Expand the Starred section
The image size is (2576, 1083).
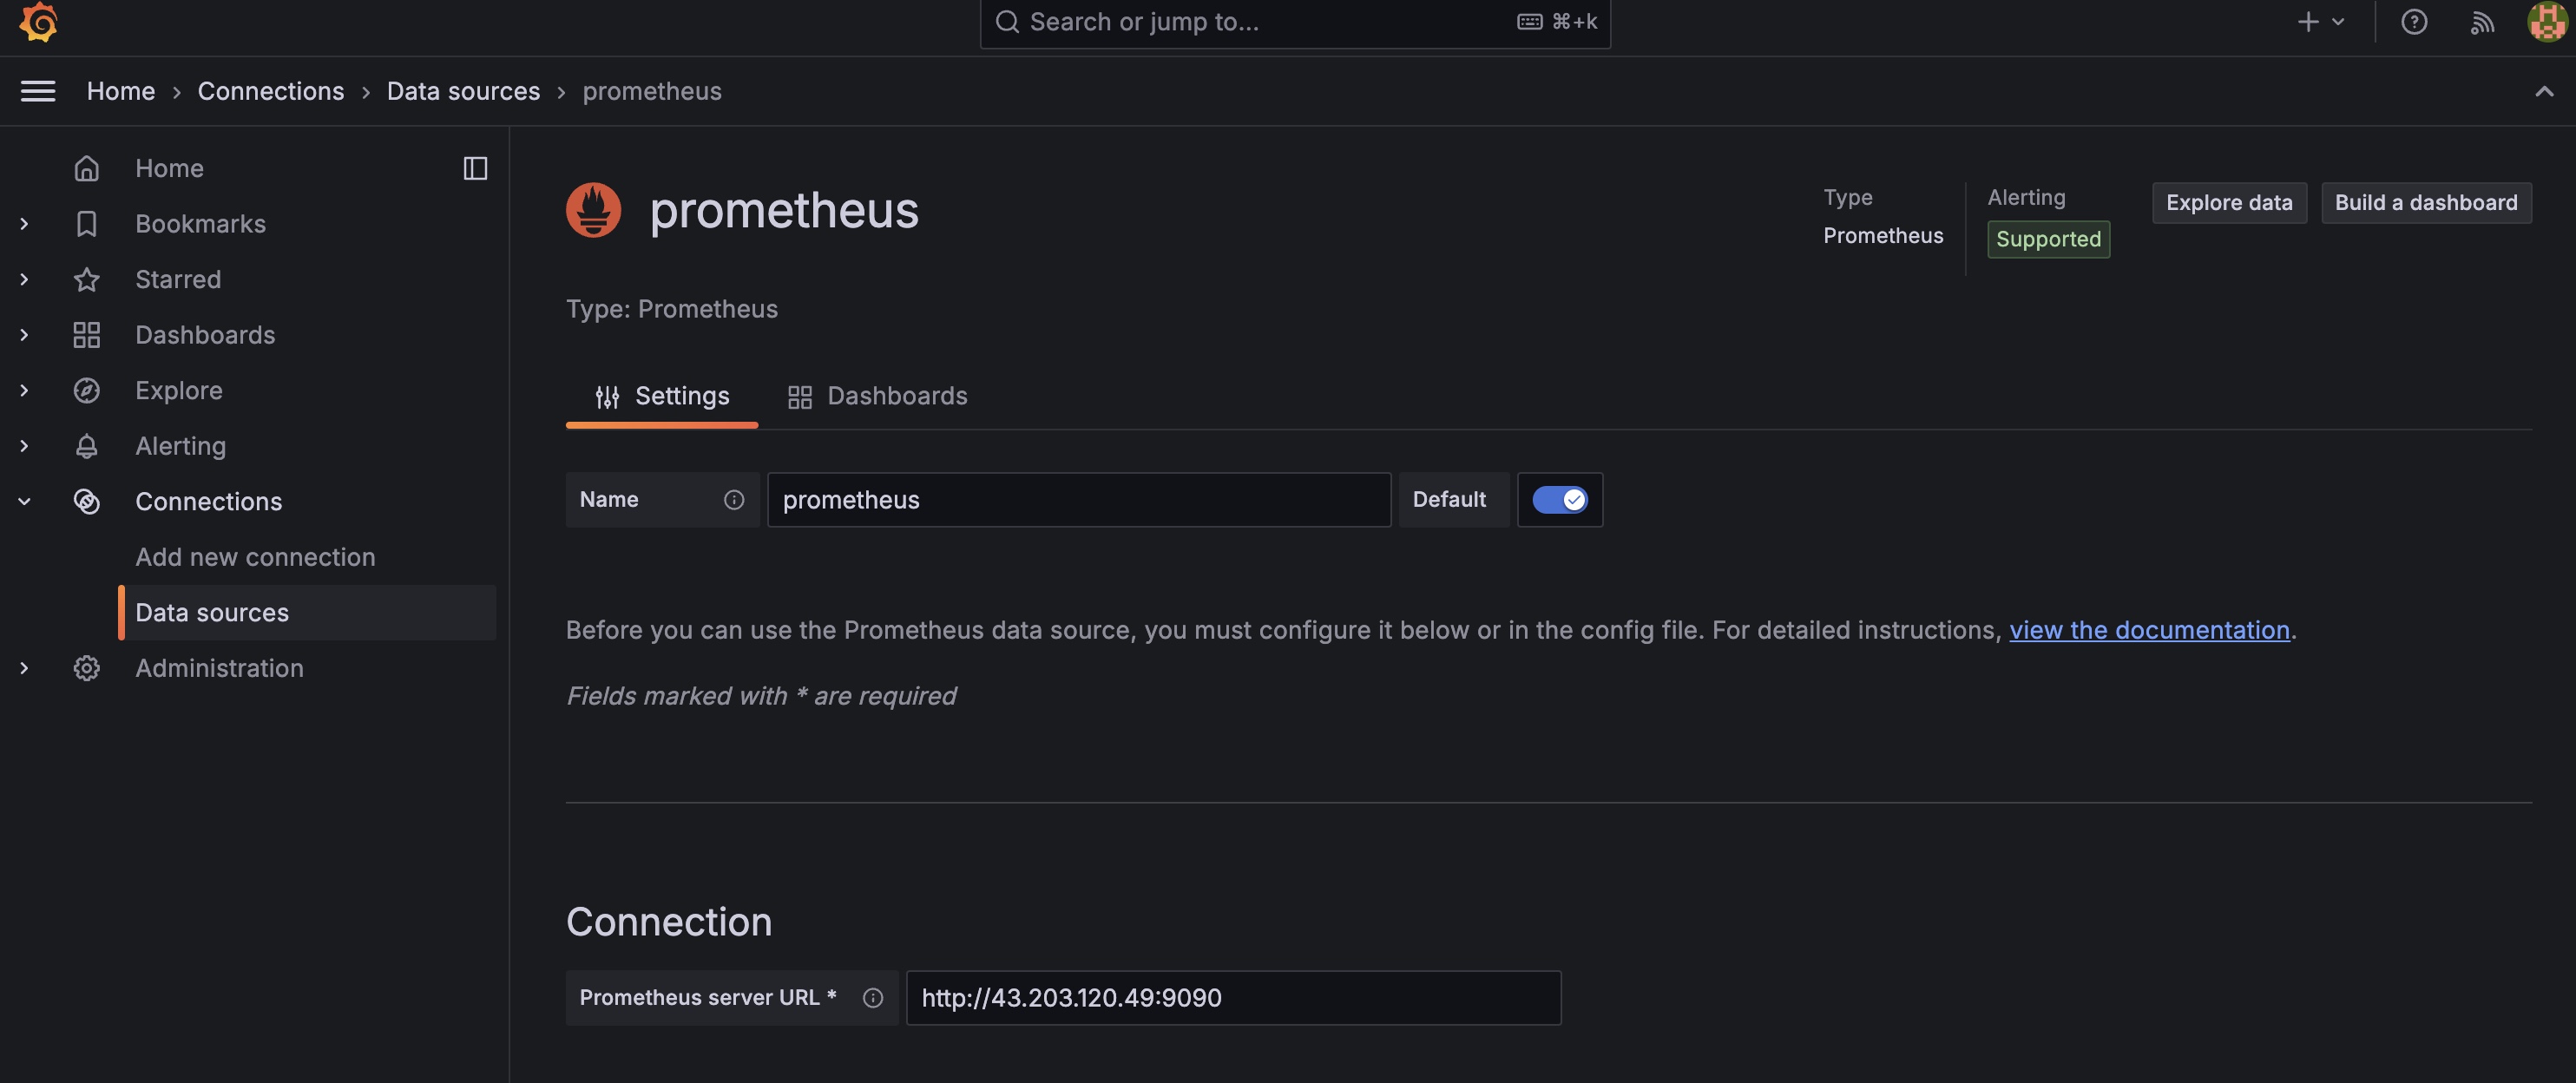click(x=24, y=279)
